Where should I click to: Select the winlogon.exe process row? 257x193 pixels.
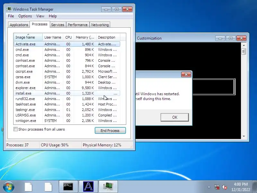coord(67,121)
